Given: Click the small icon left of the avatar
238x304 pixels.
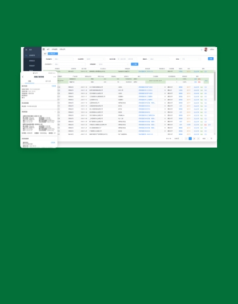Looking at the screenshot, I should click(201, 50).
